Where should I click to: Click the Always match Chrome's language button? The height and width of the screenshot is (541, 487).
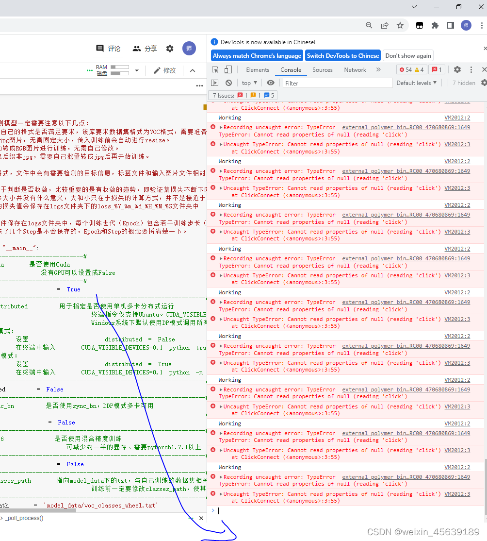click(257, 55)
